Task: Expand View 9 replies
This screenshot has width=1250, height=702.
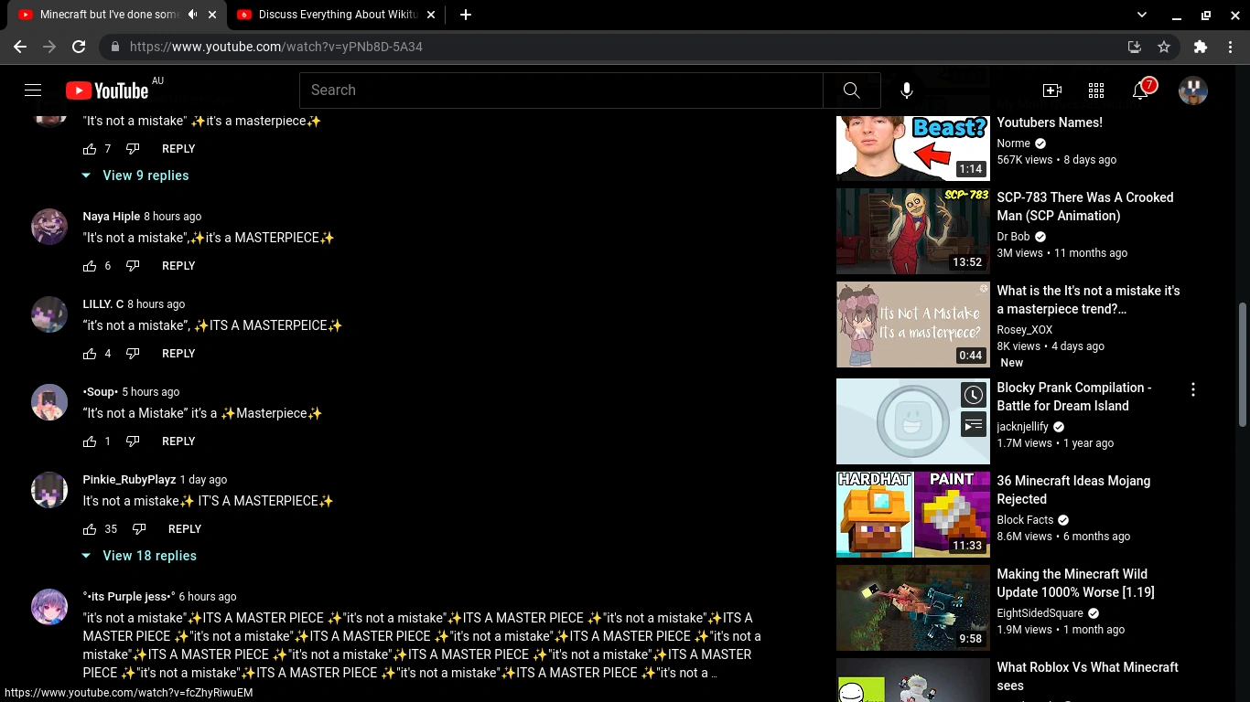Action: point(135,175)
